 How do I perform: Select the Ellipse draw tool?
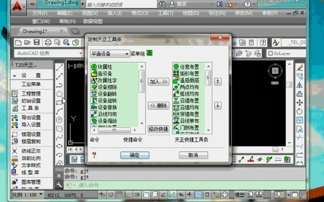60,146
